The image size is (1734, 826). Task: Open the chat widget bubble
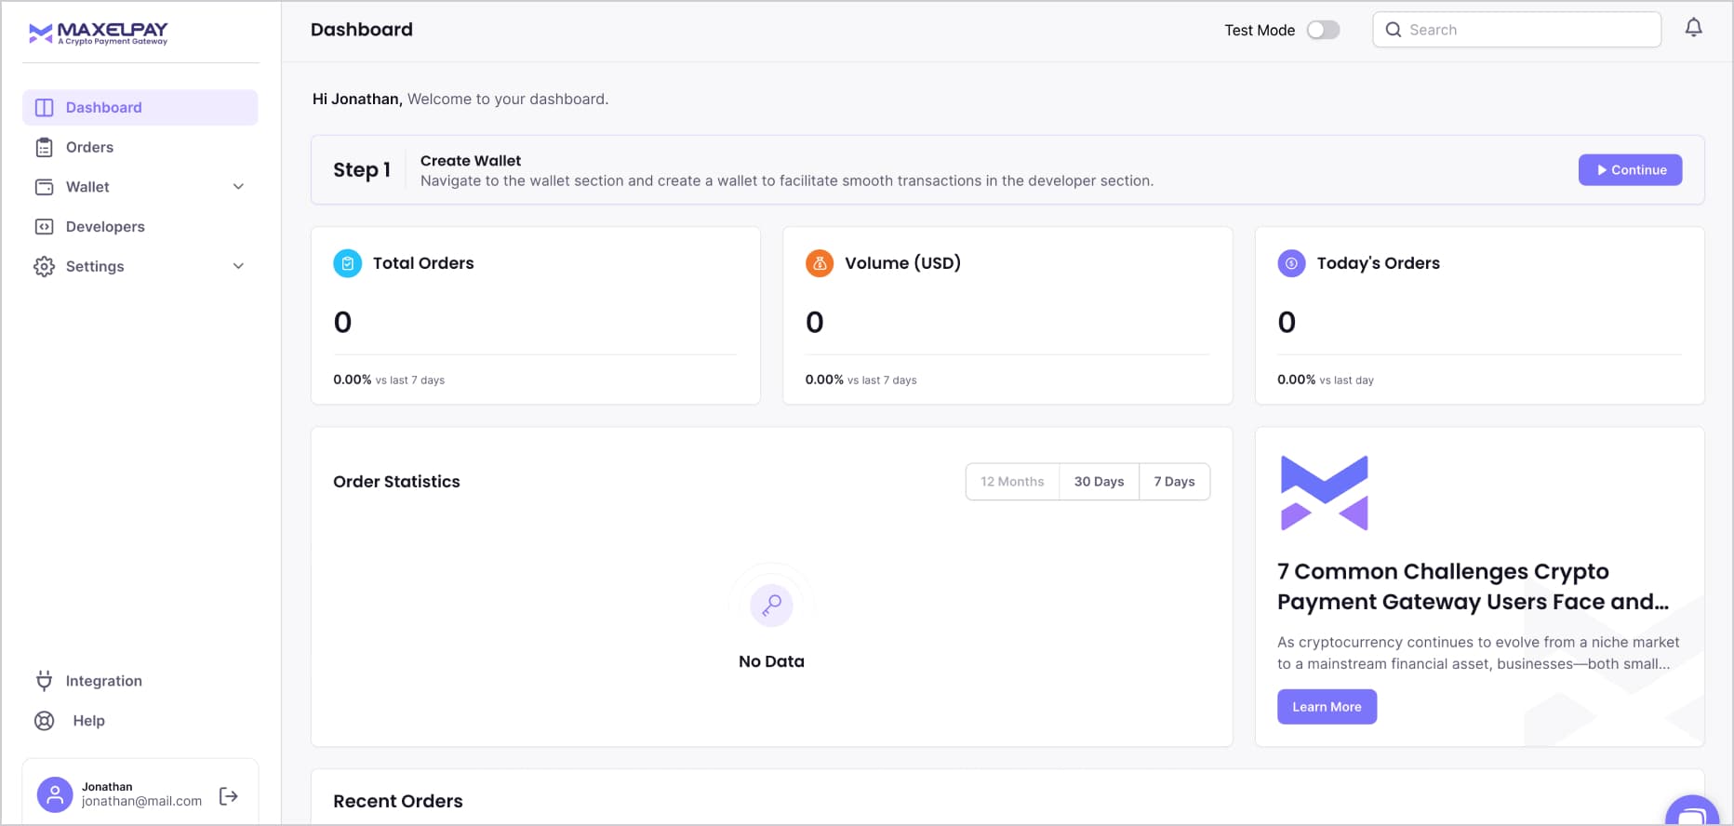click(x=1691, y=813)
